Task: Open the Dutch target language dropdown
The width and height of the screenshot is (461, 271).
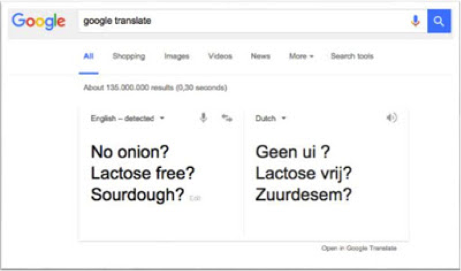Action: pos(270,118)
